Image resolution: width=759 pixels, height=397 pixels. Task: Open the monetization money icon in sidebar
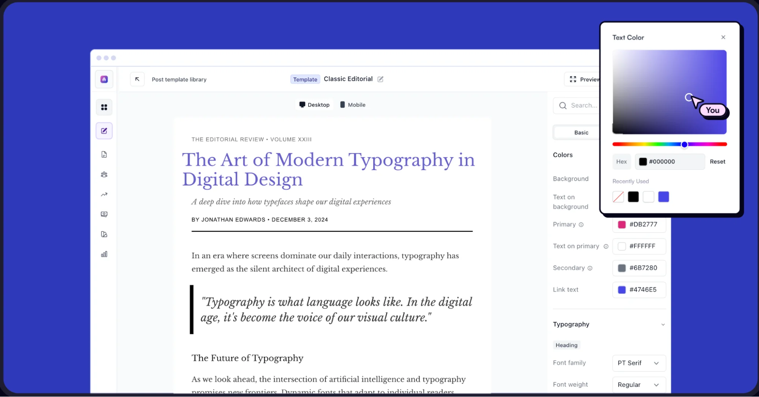click(104, 214)
